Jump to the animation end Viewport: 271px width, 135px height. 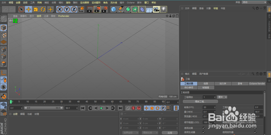(120, 108)
